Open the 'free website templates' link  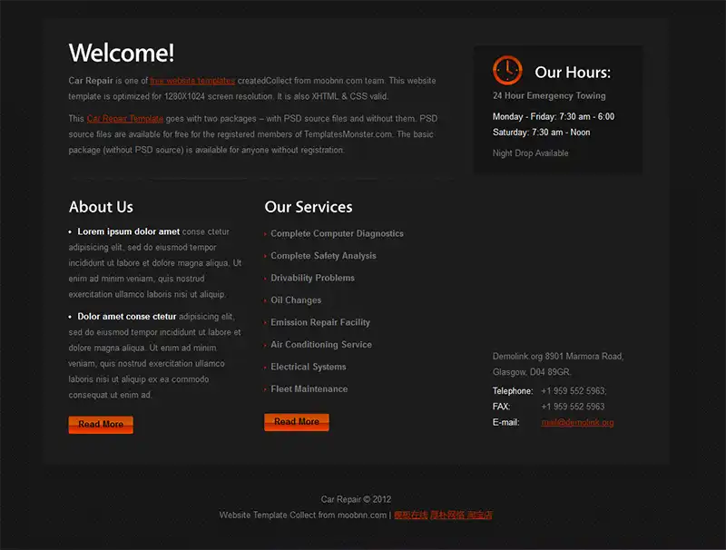(x=192, y=81)
